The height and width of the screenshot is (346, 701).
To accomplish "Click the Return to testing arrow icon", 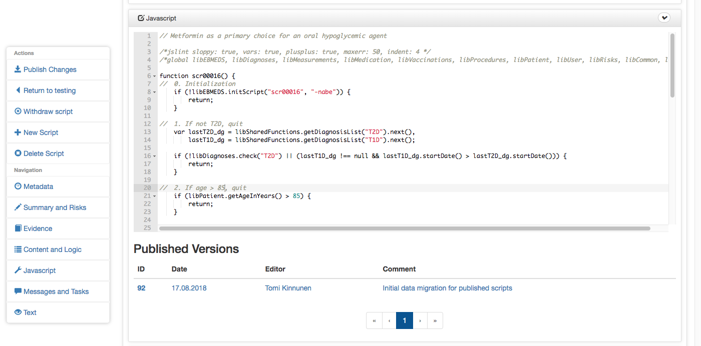I will pyautogui.click(x=18, y=90).
